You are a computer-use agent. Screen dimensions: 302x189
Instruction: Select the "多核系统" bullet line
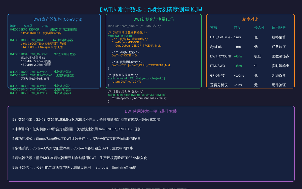coord(73,148)
